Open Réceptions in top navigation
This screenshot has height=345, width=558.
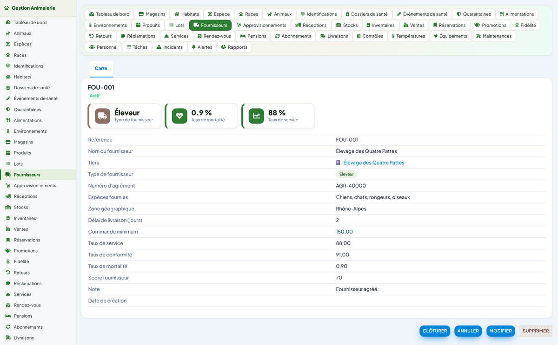pos(311,25)
